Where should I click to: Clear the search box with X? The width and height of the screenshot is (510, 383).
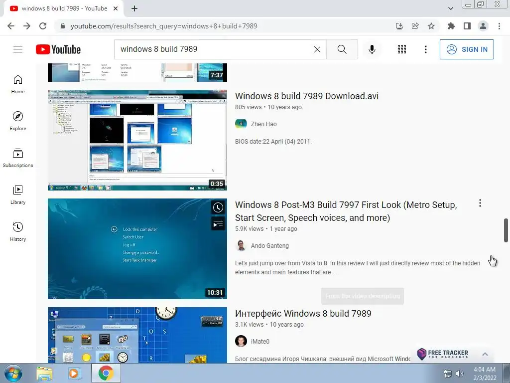(x=317, y=49)
